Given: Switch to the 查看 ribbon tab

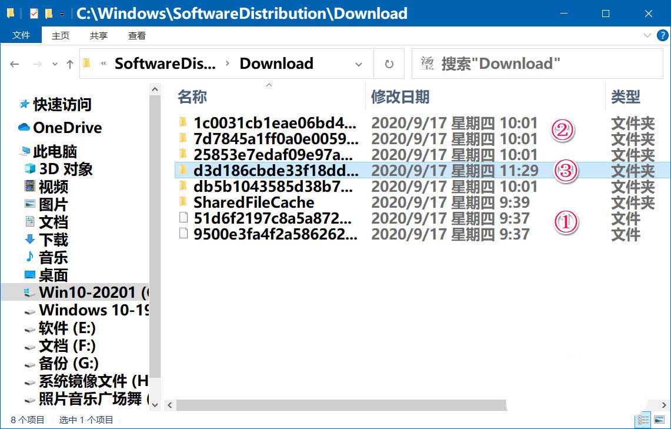Looking at the screenshot, I should click(136, 35).
